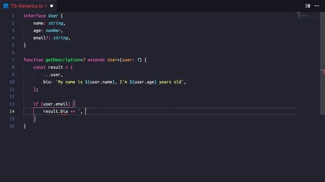Click the 'bio' property on line 10

point(47,82)
